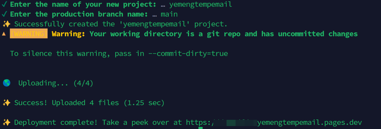Image resolution: width=381 pixels, height=129 pixels.
Task: Click the small orange warning triangle icon
Action: pos(4,34)
